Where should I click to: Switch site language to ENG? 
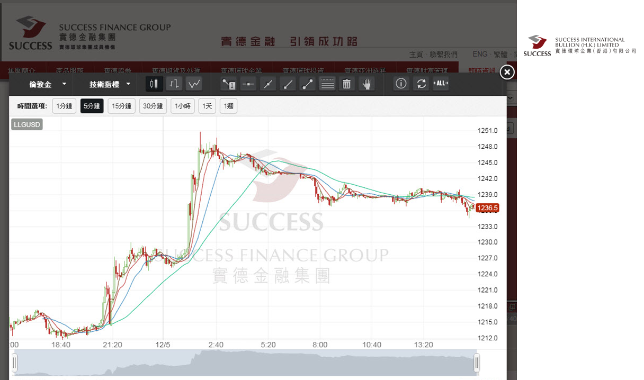[480, 55]
